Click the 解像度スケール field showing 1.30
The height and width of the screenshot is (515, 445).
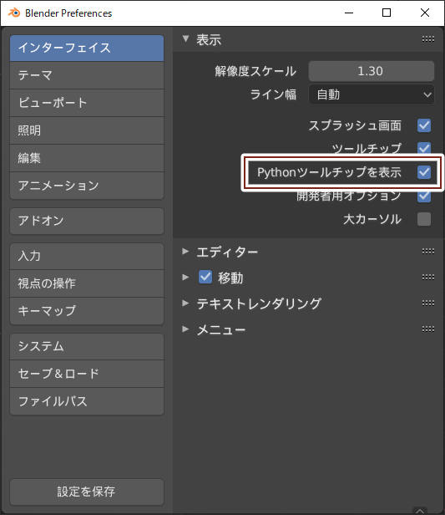[372, 71]
